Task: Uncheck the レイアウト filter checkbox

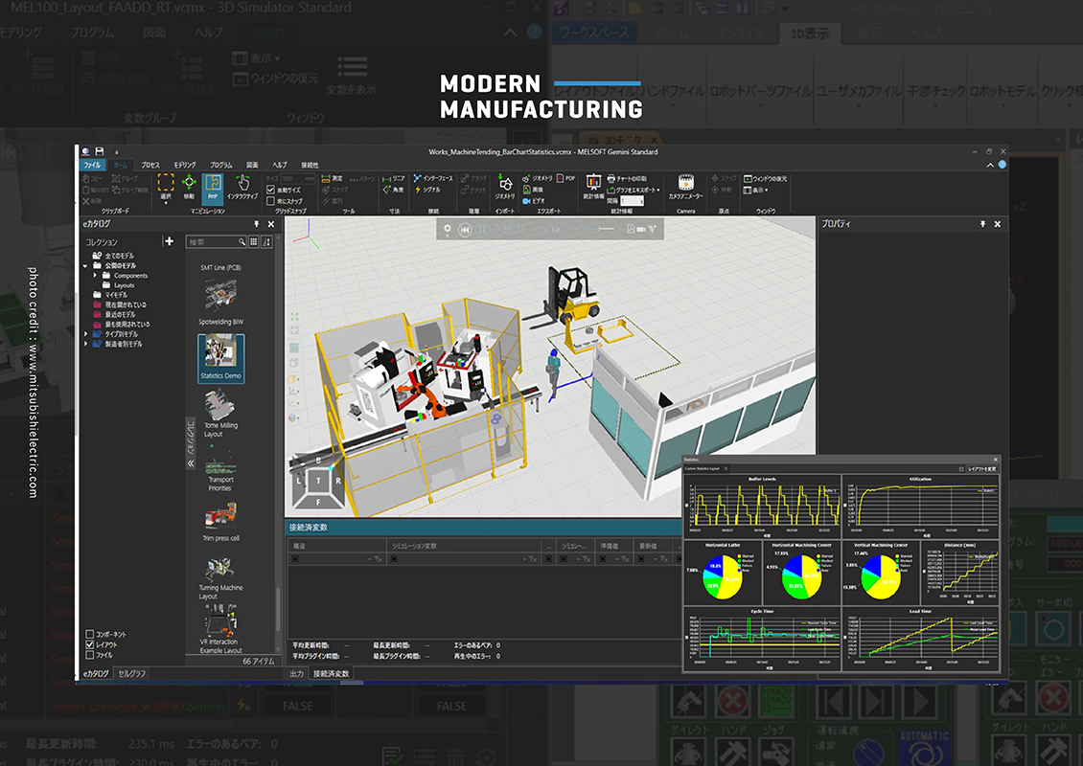Action: point(90,645)
